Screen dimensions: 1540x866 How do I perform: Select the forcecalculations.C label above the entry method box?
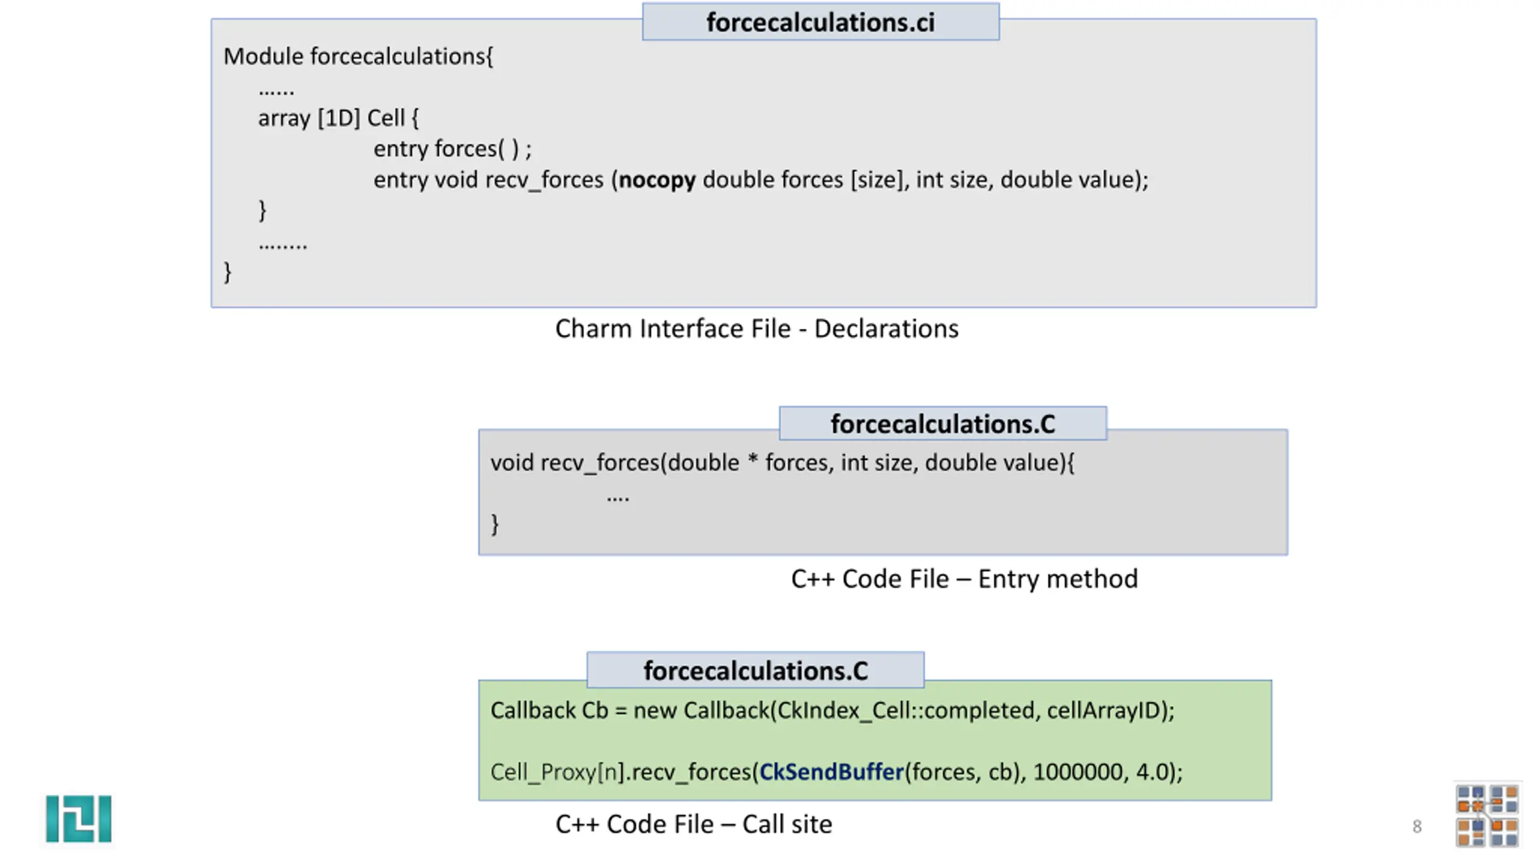[943, 424]
